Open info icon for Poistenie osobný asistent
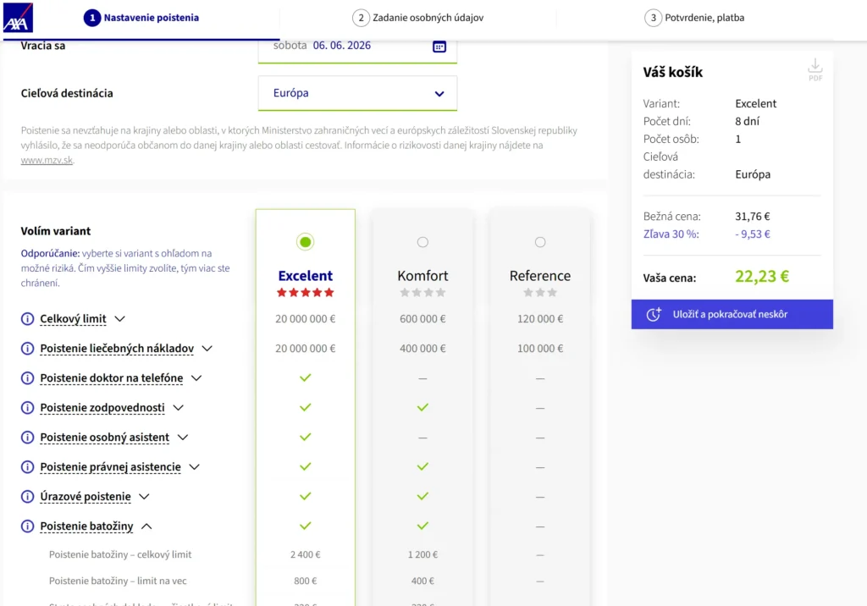This screenshot has height=606, width=867. (27, 438)
